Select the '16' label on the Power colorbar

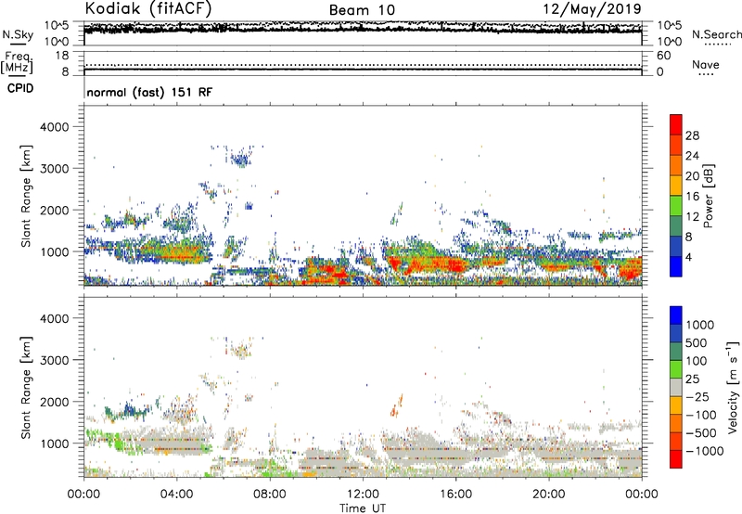click(x=692, y=197)
